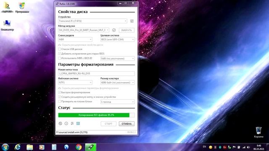Select the Компьютер desktop icon
This screenshot has width=269, height=151.
coord(7,23)
